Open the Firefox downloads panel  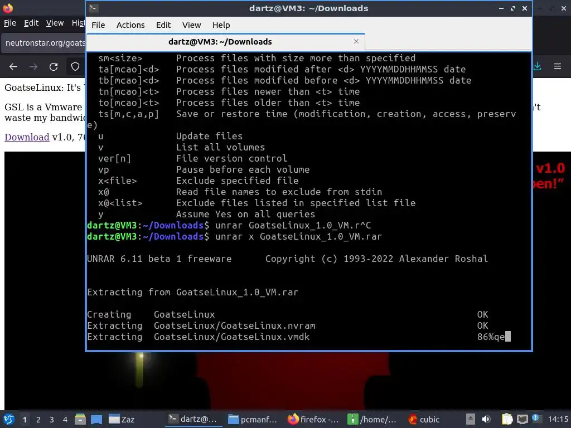click(x=538, y=66)
